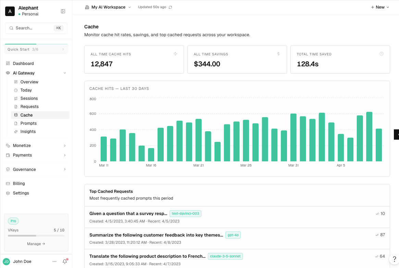Click the workspace building icon

coord(87,7)
